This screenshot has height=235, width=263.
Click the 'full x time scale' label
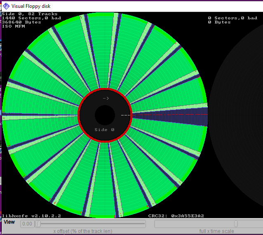pos(216,231)
